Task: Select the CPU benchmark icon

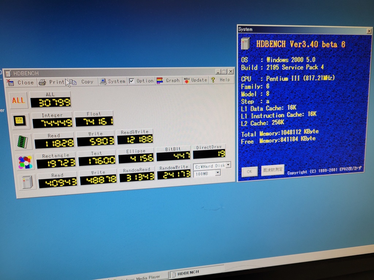Action: coord(20,120)
